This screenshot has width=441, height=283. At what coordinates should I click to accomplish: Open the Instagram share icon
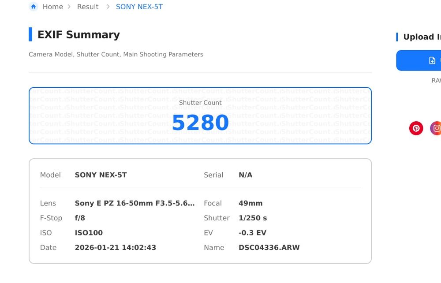click(436, 128)
